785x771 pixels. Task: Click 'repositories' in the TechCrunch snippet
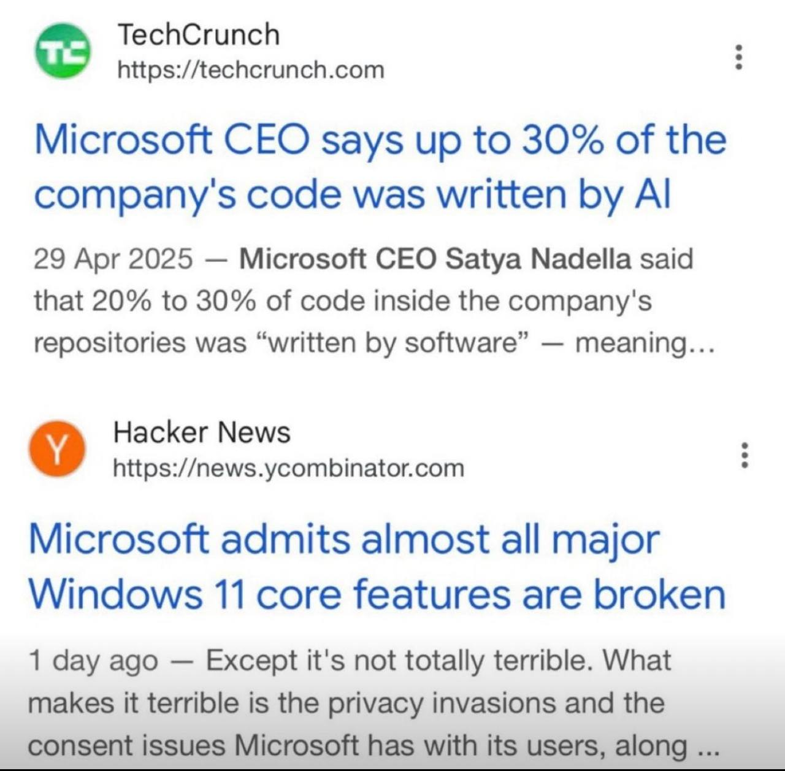(x=108, y=343)
